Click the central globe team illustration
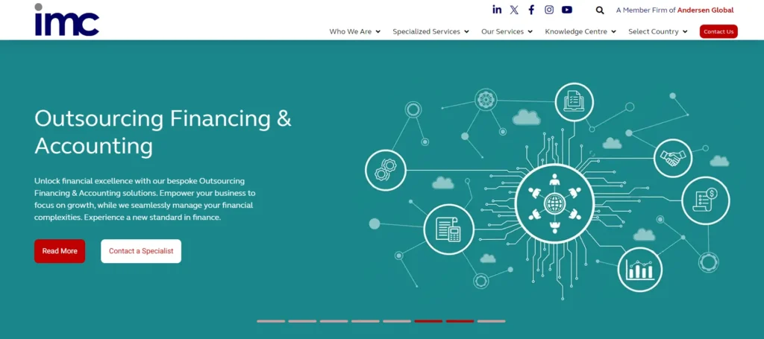This screenshot has width=764, height=339. tap(554, 203)
